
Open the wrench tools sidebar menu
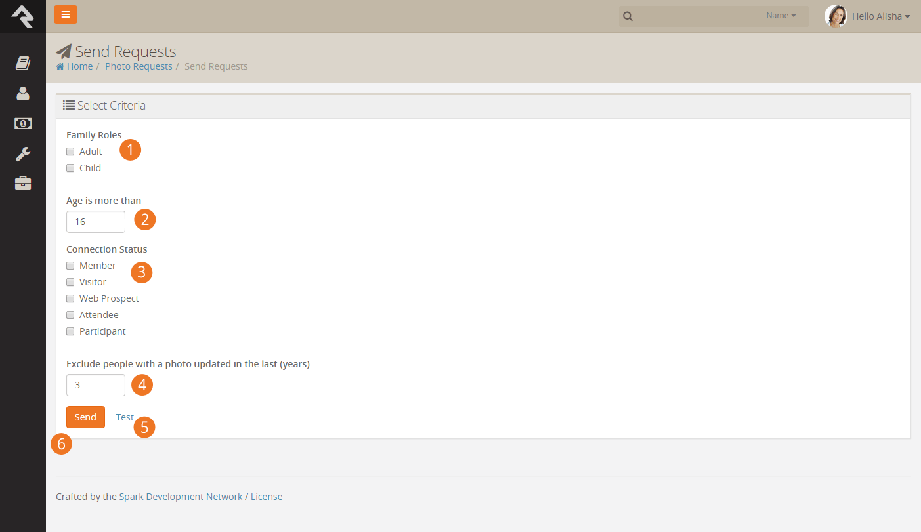[23, 153]
